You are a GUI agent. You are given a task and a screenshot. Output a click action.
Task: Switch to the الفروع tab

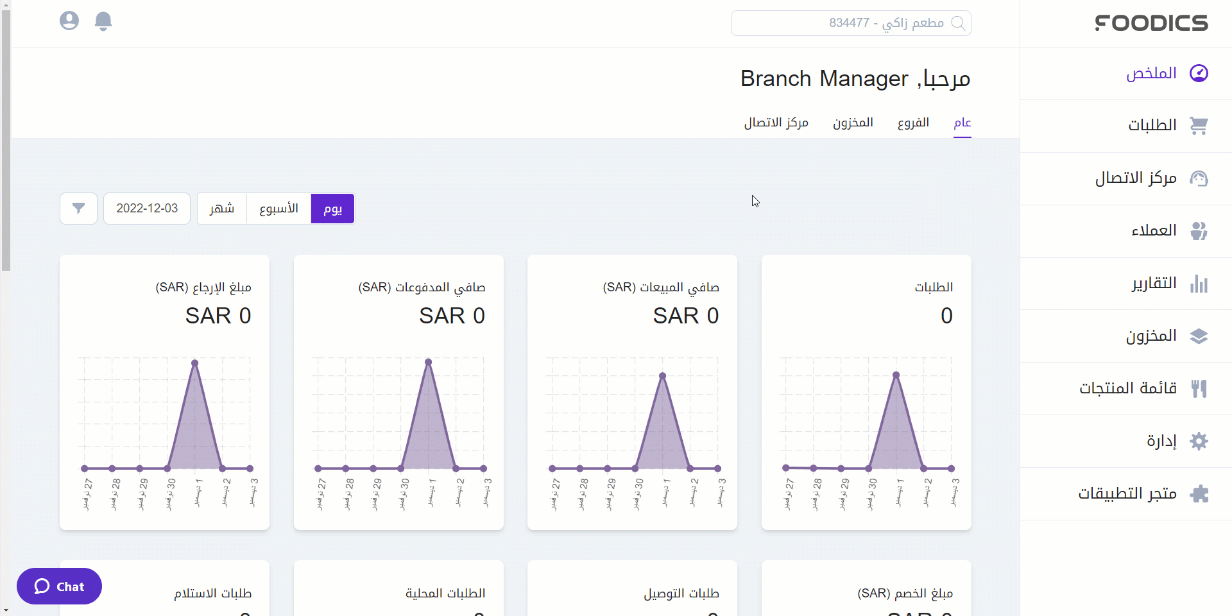click(913, 123)
